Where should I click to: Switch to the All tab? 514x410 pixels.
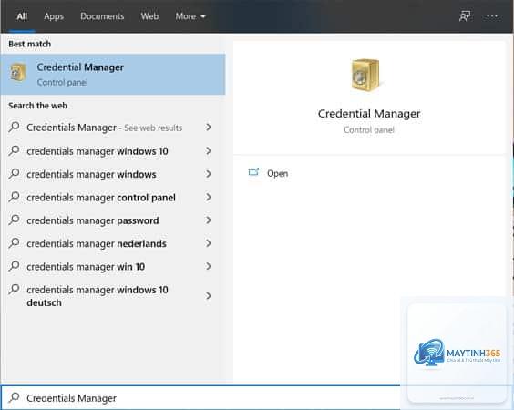coord(22,16)
